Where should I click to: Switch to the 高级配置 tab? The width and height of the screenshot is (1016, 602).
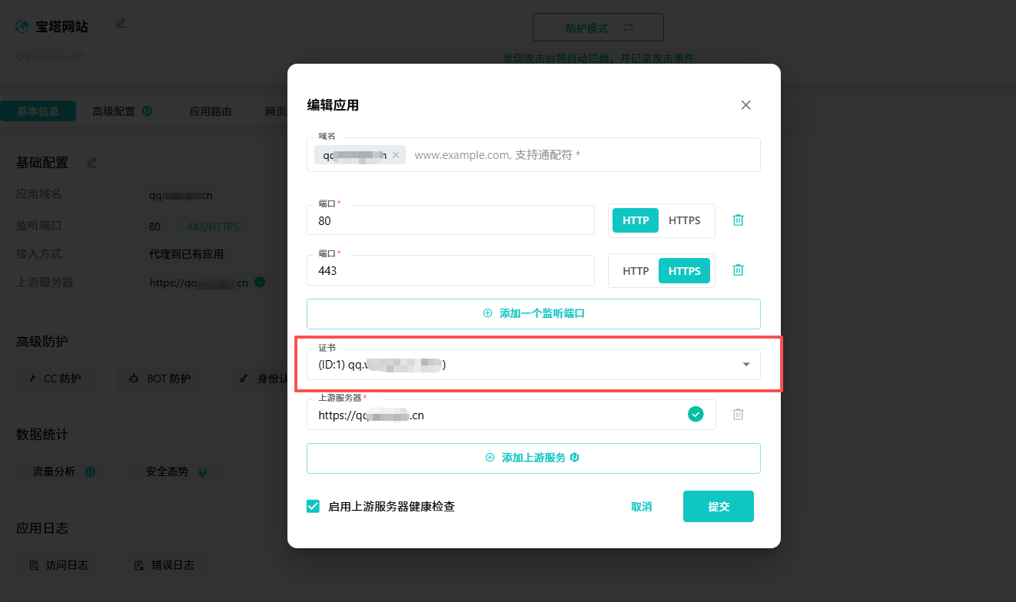121,111
